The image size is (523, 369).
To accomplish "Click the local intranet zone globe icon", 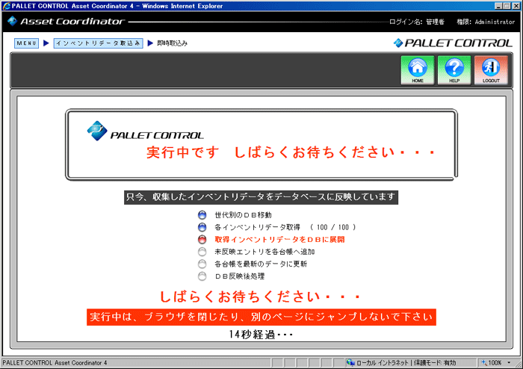I will [350, 362].
